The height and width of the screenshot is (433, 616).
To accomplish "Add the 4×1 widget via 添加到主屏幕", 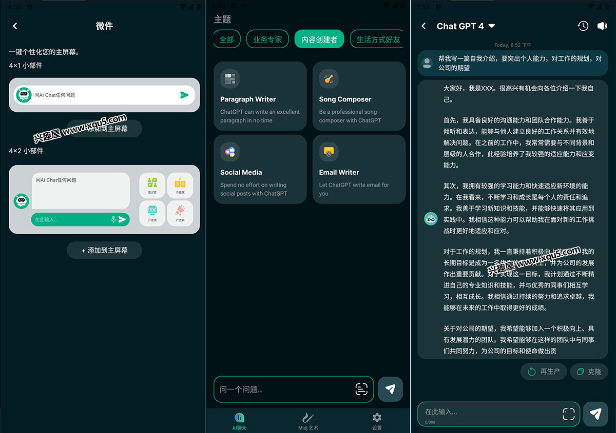I will coord(104,128).
